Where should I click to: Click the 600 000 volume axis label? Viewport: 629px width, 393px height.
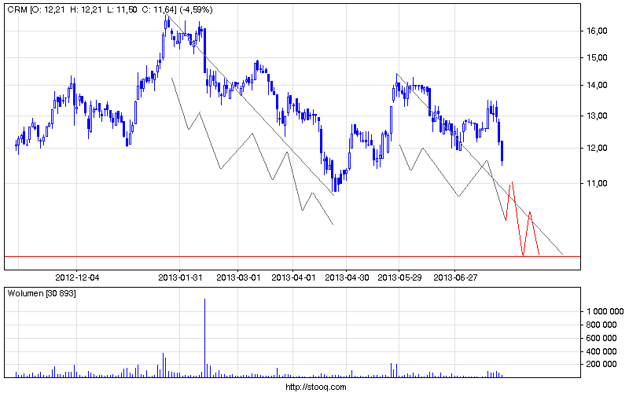[601, 338]
